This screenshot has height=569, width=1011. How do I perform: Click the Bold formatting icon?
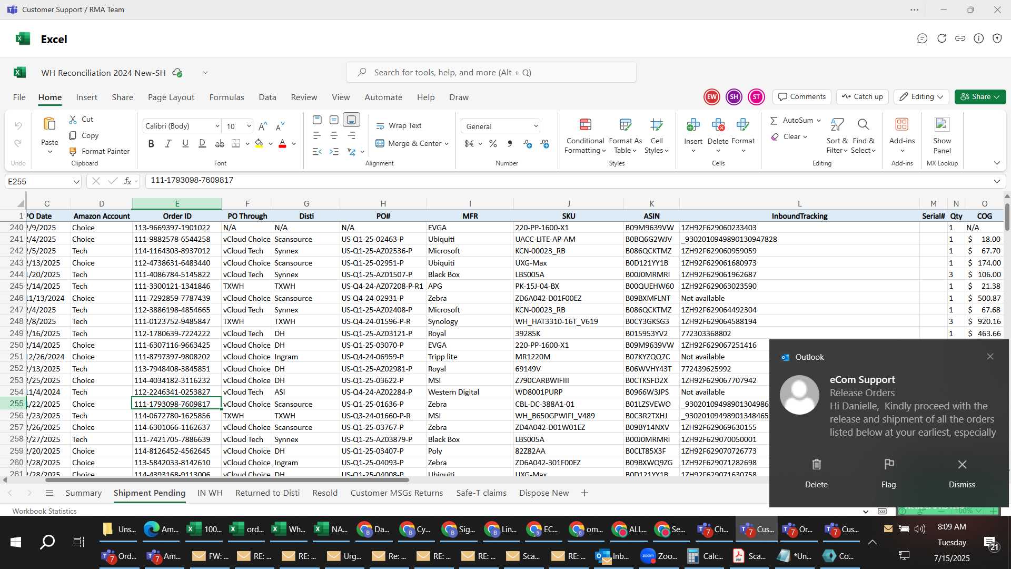click(151, 143)
